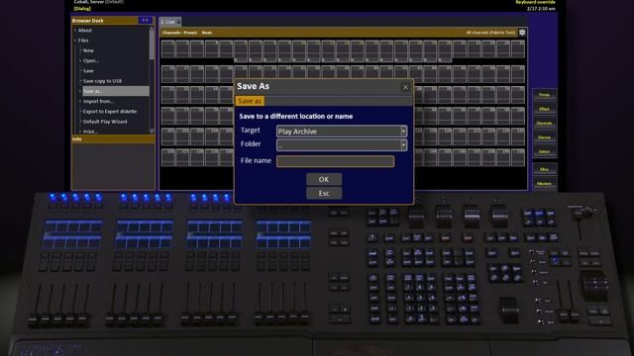
Task: Expand the About tree node
Action: coord(75,31)
